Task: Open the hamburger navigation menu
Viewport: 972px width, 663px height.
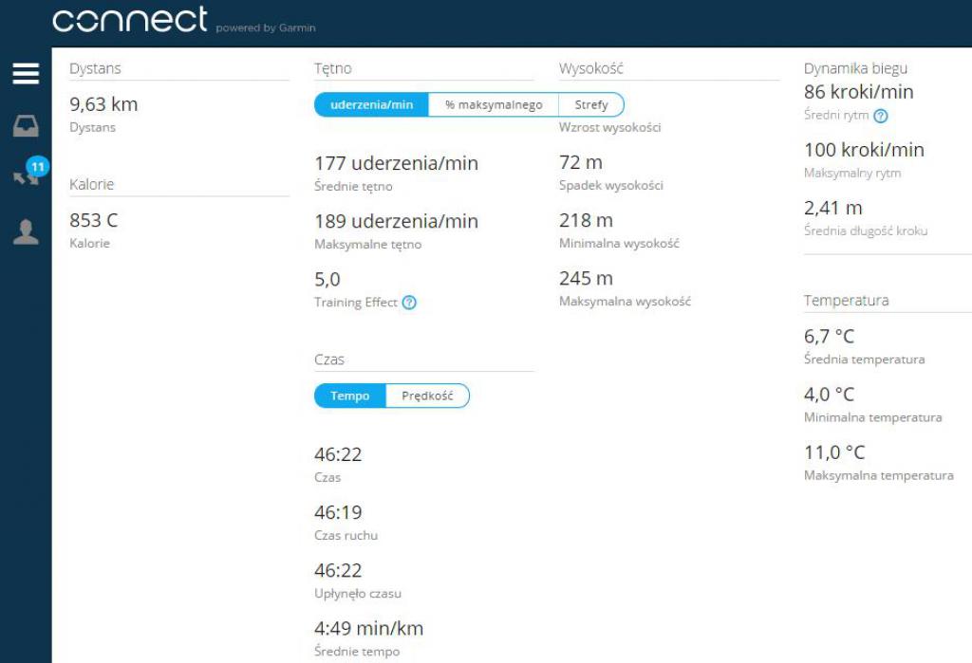Action: pos(26,73)
